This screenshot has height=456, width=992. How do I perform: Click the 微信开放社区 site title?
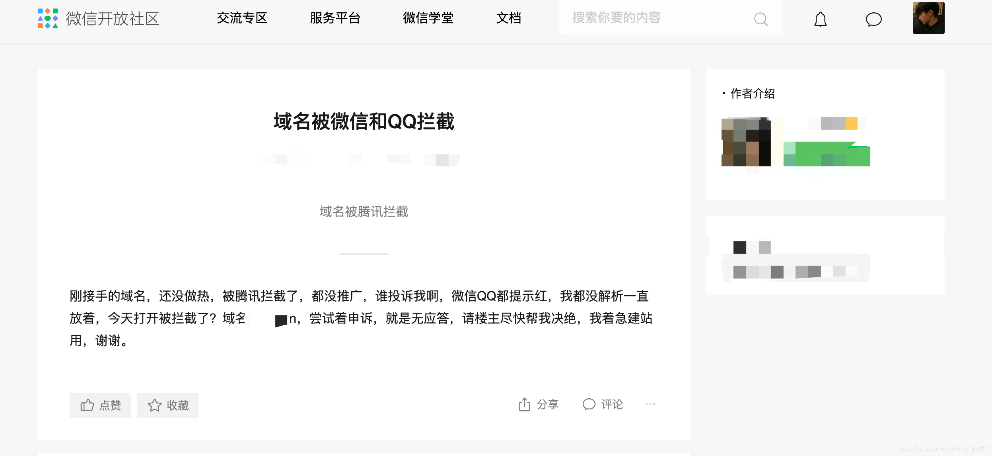[113, 19]
